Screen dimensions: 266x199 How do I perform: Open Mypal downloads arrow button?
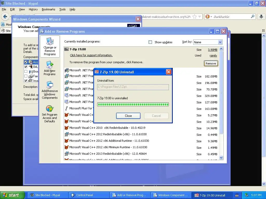click(x=261, y=16)
